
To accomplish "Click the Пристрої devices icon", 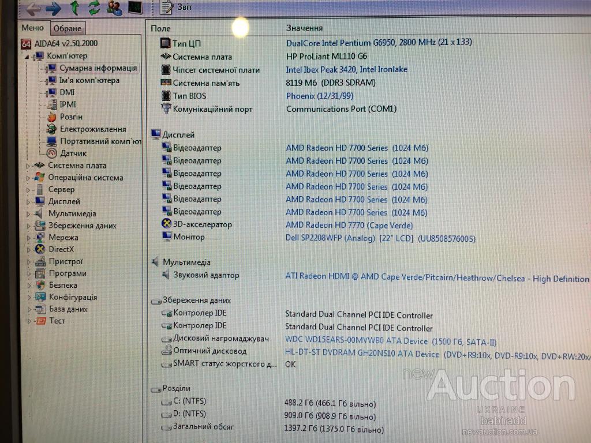I will click(40, 261).
